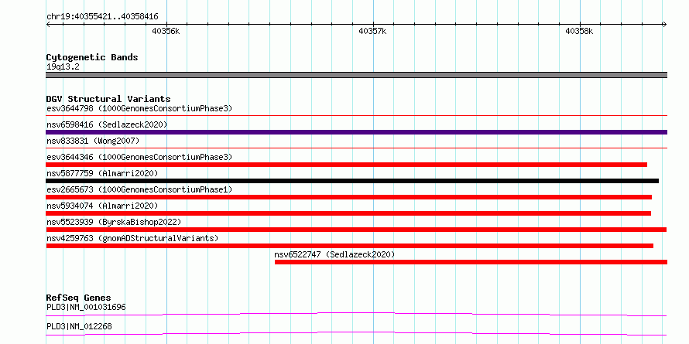Click the RefSeq Genes track heading
Viewport: 689px width, 344px height.
78,298
